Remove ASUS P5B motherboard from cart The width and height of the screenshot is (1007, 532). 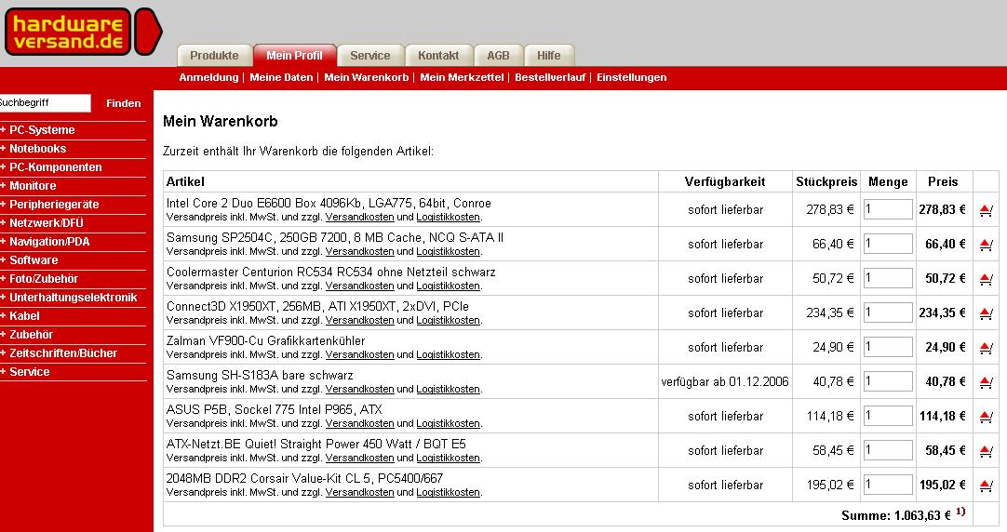(986, 417)
